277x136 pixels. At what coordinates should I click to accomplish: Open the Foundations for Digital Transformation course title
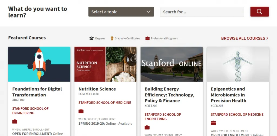[37, 92]
